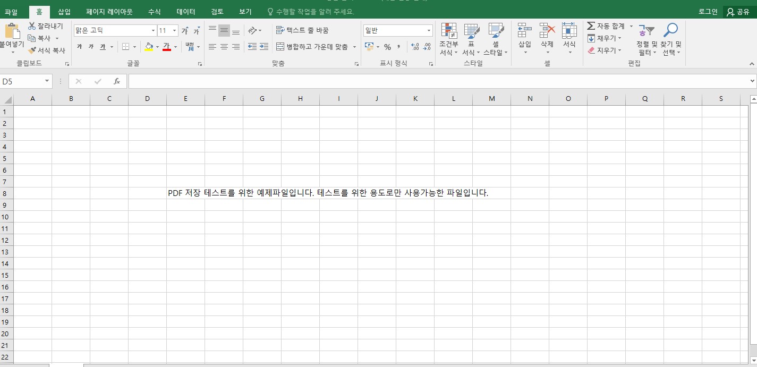Open 조건부 서식 conditional formatting
The height and width of the screenshot is (367, 757).
449,38
